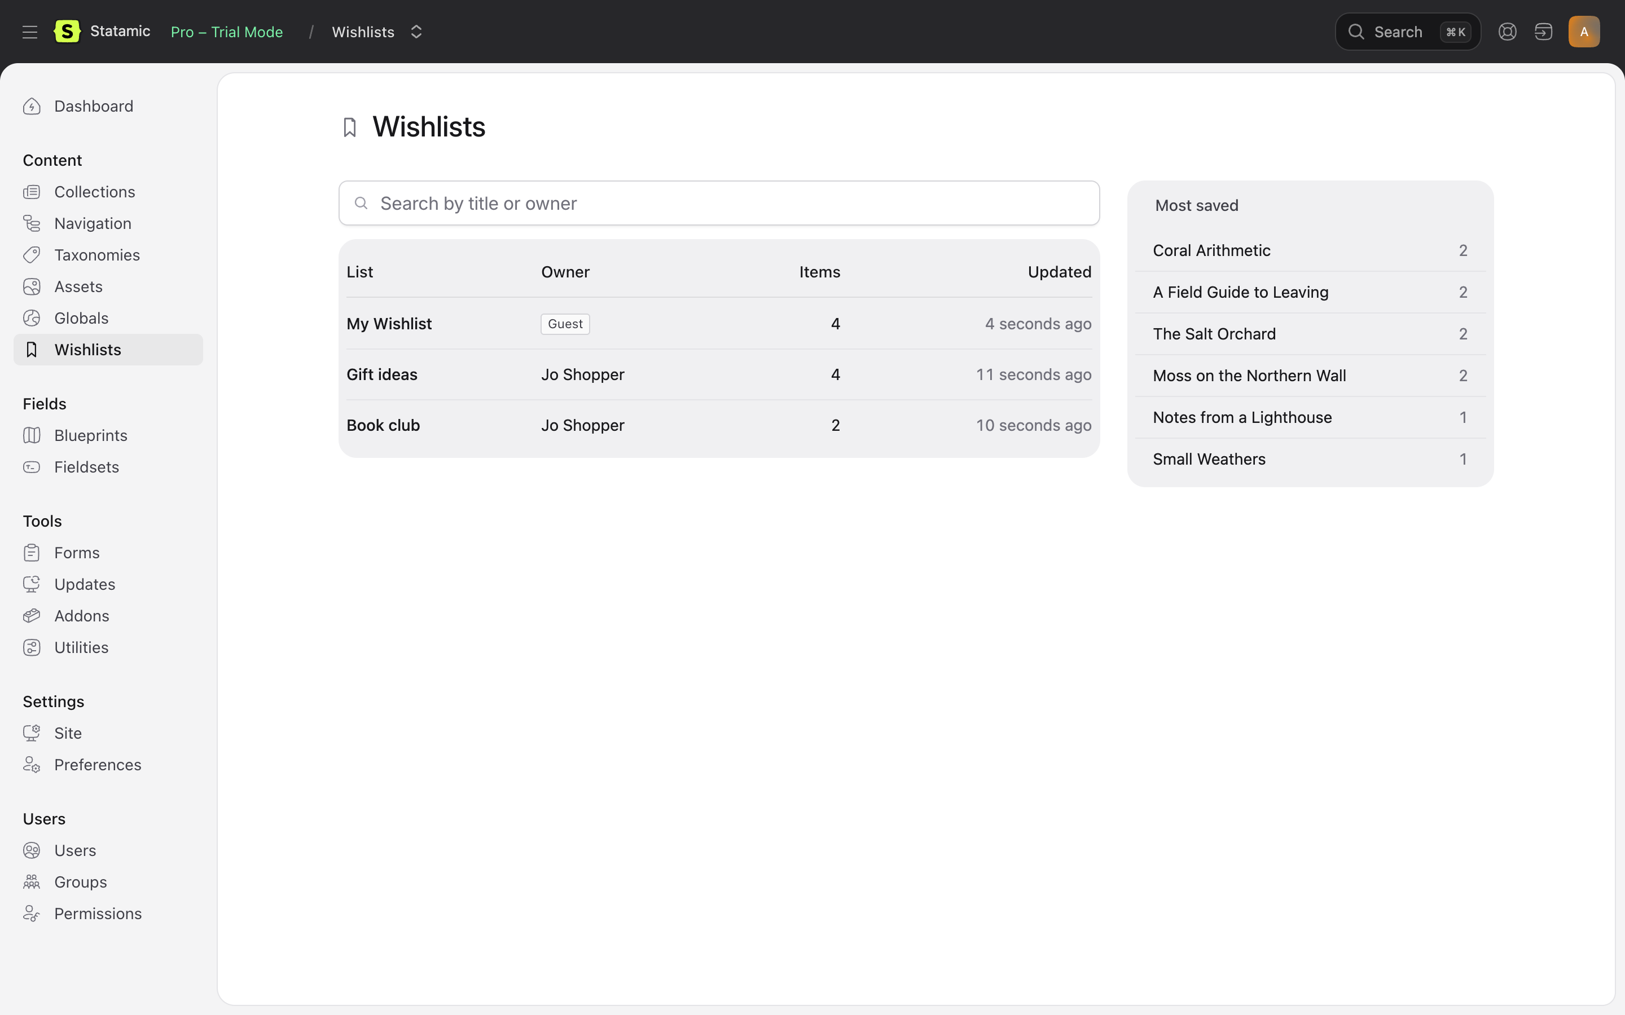Click the Taxonomies tag icon

[32, 255]
